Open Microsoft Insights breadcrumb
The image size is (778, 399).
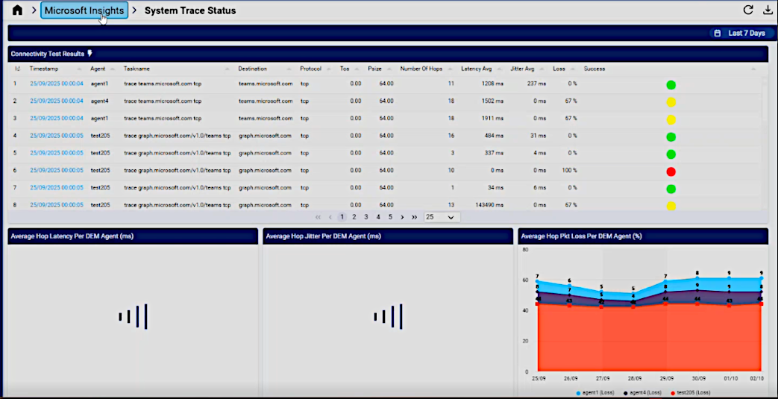pos(84,10)
